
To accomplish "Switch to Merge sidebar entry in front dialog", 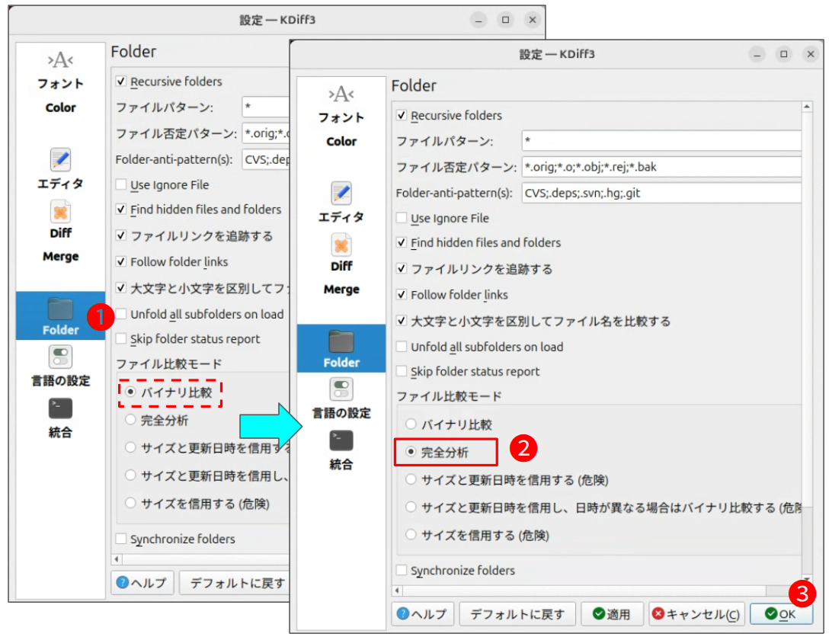I will (341, 290).
